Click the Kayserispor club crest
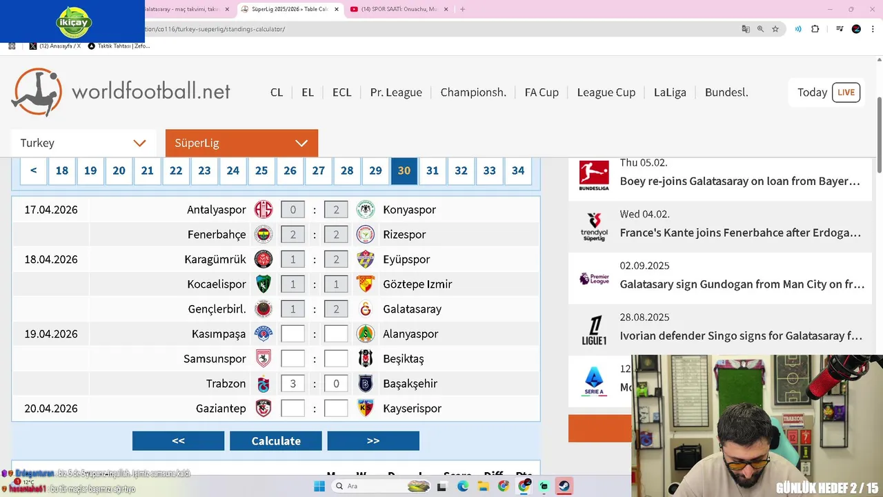The image size is (883, 497). 365,408
